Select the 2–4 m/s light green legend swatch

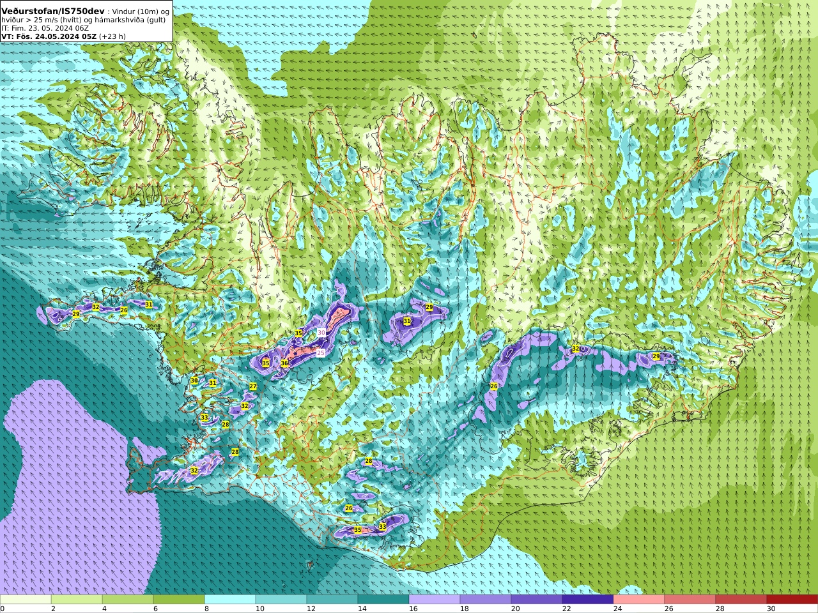tap(77, 600)
